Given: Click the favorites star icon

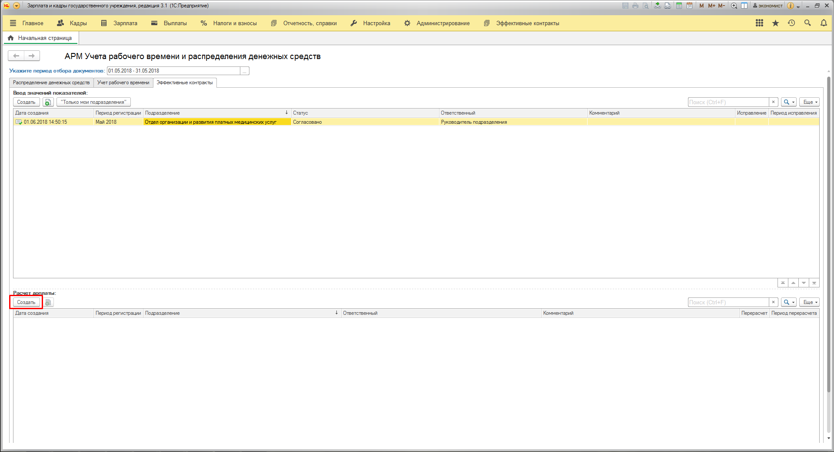Looking at the screenshot, I should [x=775, y=23].
